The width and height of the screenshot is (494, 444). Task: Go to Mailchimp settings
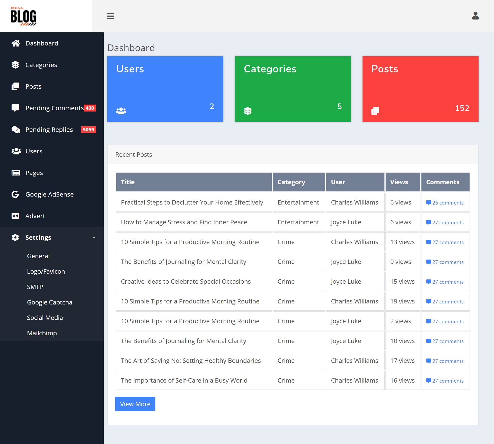coord(42,333)
